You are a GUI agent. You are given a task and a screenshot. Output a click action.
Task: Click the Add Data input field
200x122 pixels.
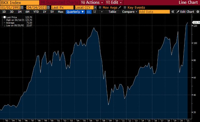pyautogui.click(x=154, y=12)
